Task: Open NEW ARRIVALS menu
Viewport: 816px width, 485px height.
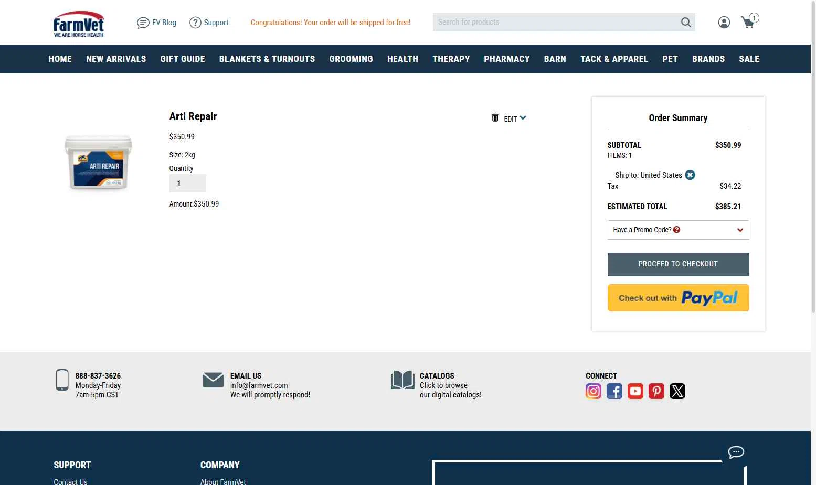Action: 116,59
